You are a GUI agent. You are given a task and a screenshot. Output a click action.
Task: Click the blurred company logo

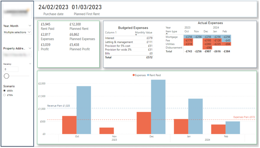[17, 12]
